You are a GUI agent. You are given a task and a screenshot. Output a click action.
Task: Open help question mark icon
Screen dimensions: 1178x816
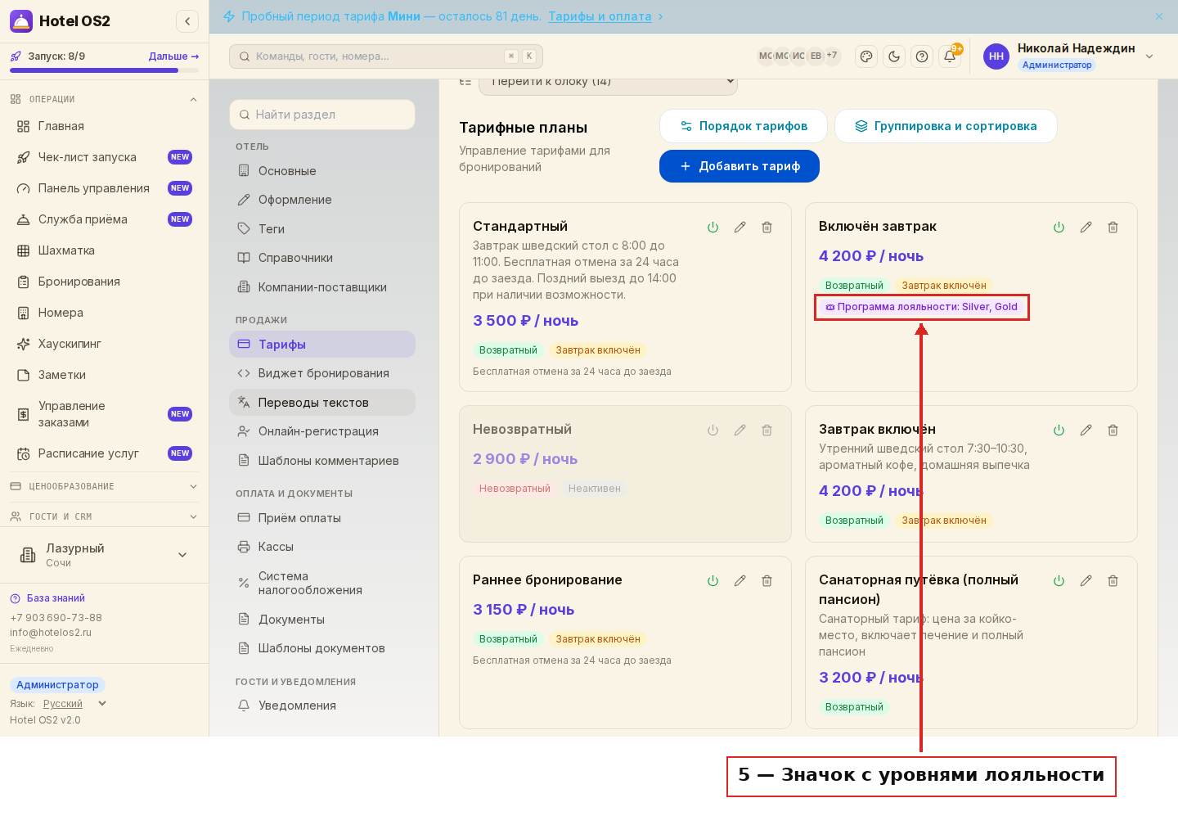coord(922,56)
